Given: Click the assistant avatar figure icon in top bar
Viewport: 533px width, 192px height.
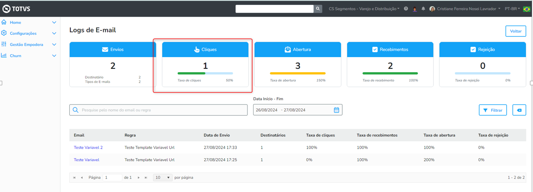Looking at the screenshot, I should pos(415,9).
